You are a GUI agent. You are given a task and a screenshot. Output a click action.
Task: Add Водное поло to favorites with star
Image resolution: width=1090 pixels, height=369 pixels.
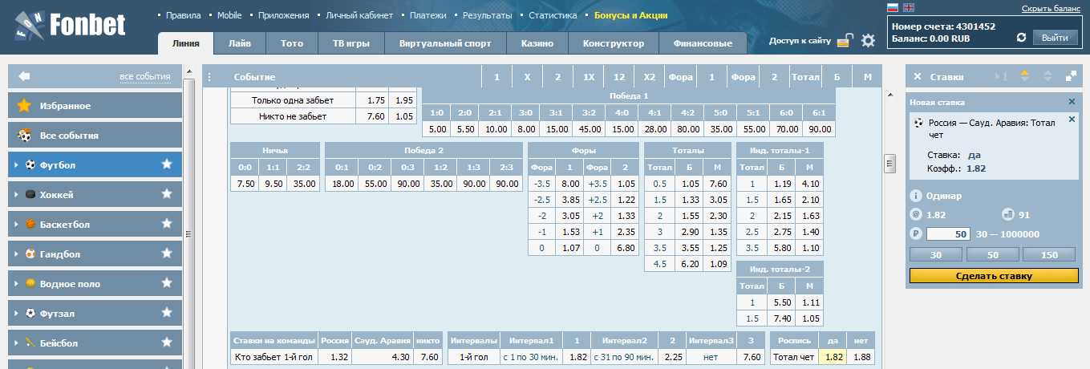(x=167, y=283)
